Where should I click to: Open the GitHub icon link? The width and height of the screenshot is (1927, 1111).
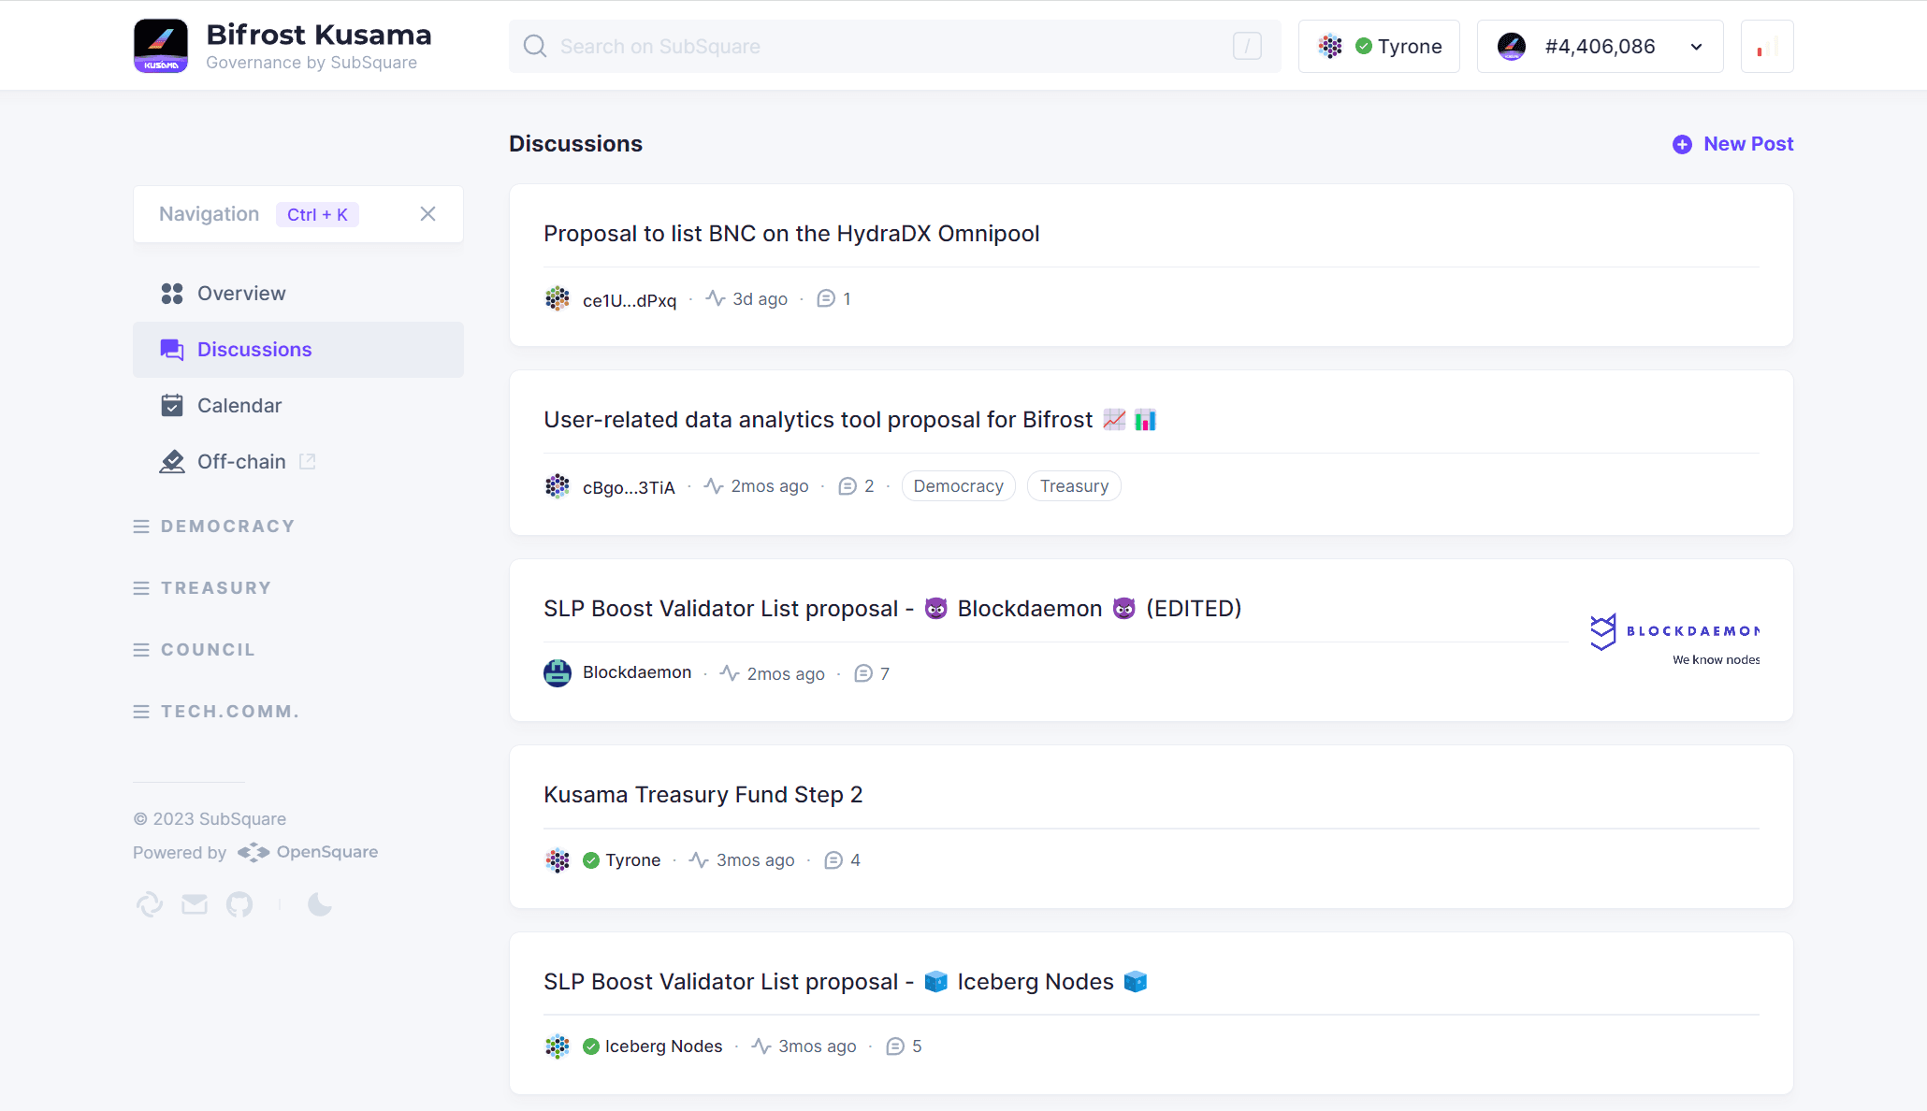click(x=239, y=904)
